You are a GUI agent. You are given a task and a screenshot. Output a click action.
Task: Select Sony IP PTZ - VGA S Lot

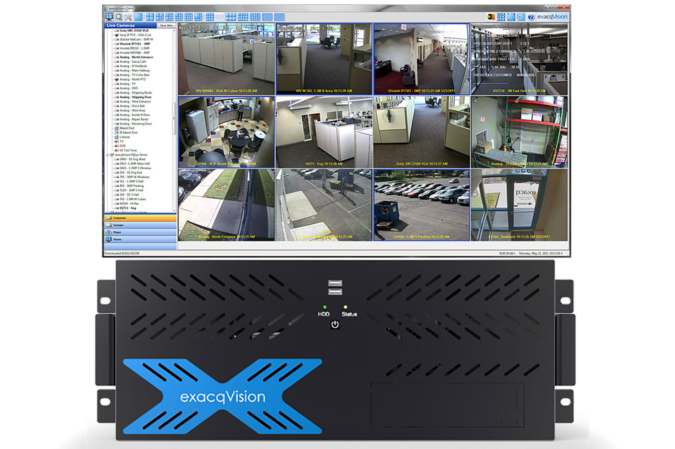point(135,35)
